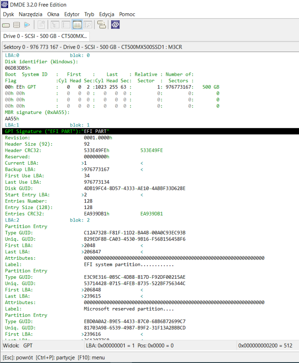299x363 pixels.
Task: Click the '[F10]: menu' hint in bottom bar
Action: (91, 358)
